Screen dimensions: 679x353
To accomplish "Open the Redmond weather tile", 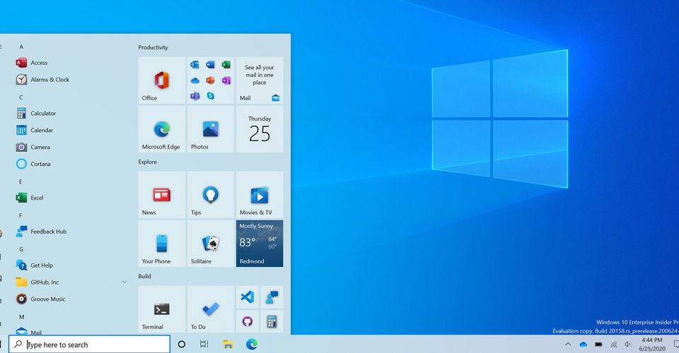I will tap(260, 244).
